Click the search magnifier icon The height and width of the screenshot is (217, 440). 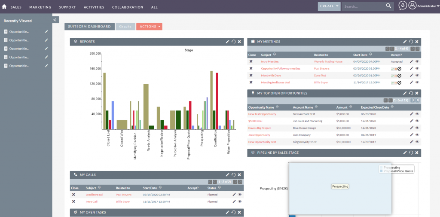tap(388, 6)
